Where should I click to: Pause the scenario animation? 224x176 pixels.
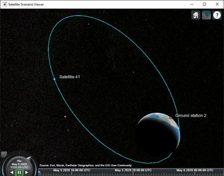pos(19,172)
